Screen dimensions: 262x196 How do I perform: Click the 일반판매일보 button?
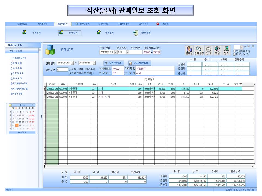click(114, 63)
